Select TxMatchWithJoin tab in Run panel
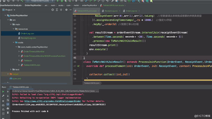This screenshot has width=212, height=119. tap(21, 87)
